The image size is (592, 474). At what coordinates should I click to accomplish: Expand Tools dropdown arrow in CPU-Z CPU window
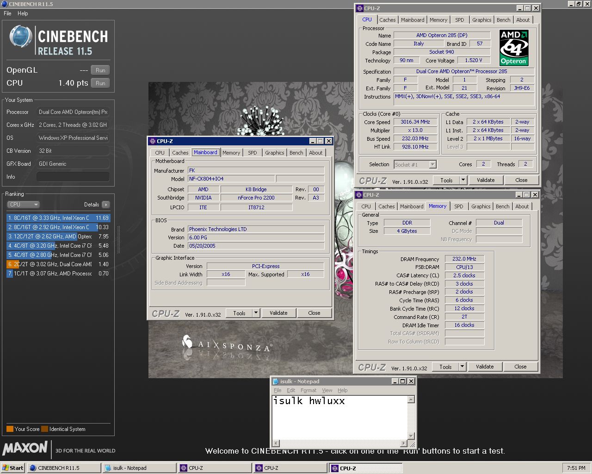[x=463, y=180]
